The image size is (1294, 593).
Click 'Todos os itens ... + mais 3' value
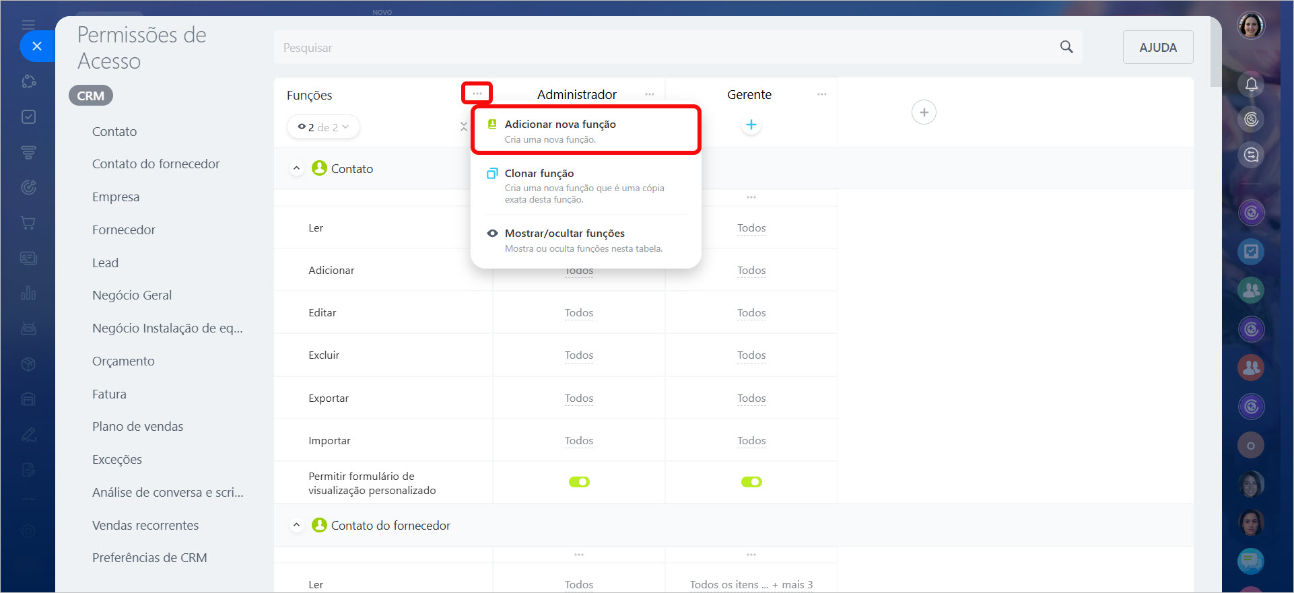click(x=751, y=585)
